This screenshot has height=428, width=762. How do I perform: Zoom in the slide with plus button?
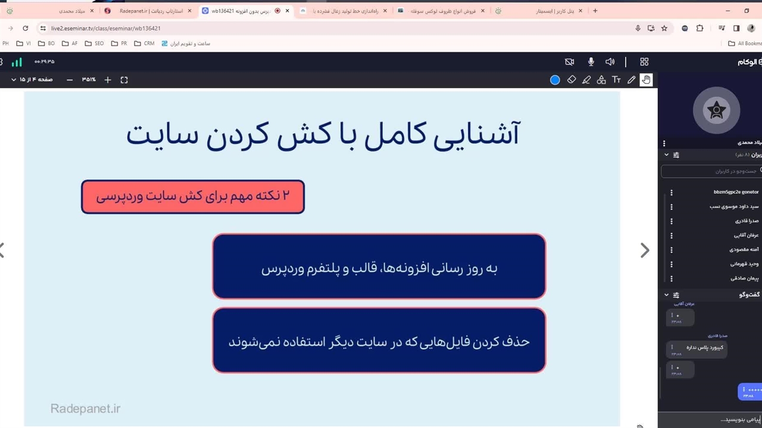(x=108, y=80)
